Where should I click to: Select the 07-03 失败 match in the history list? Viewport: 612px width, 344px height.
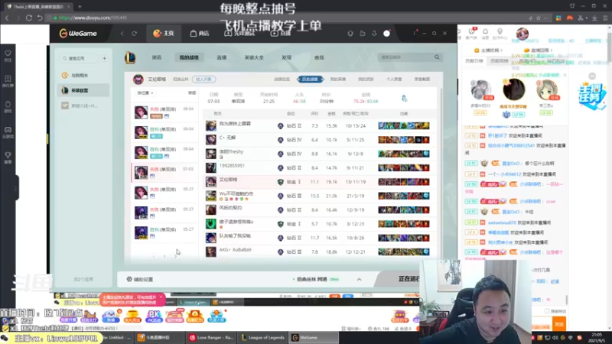click(164, 173)
